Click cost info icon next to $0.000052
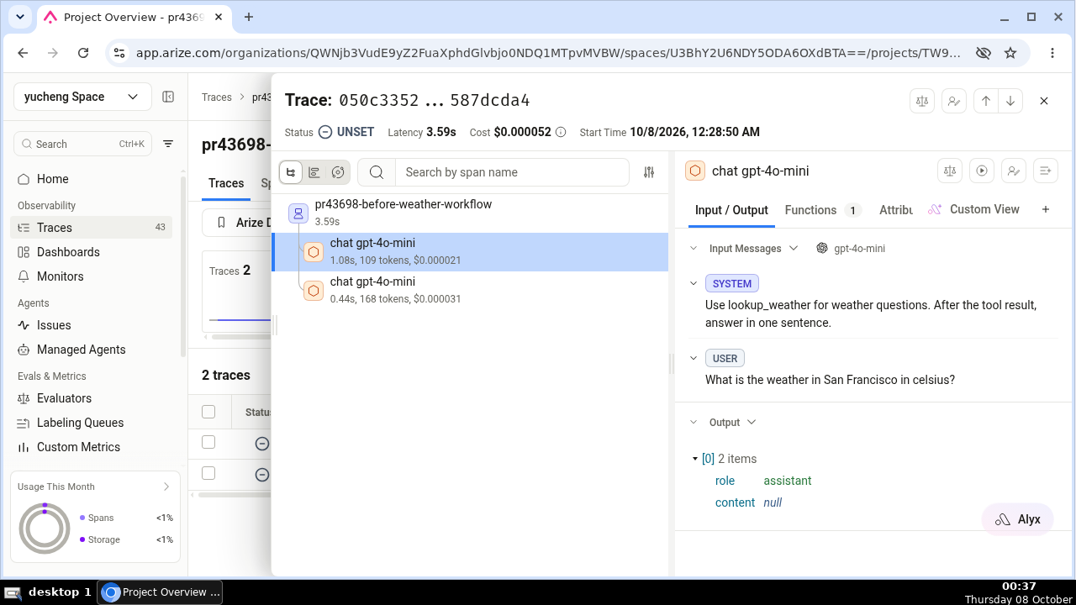This screenshot has width=1076, height=605. (x=561, y=132)
